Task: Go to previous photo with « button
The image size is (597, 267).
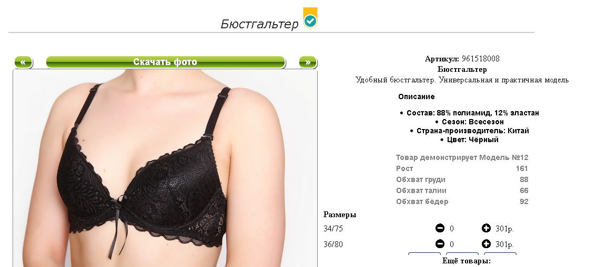Action: [x=23, y=62]
